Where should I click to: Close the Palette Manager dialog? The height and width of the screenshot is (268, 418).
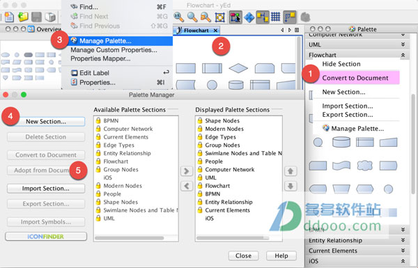(x=243, y=255)
